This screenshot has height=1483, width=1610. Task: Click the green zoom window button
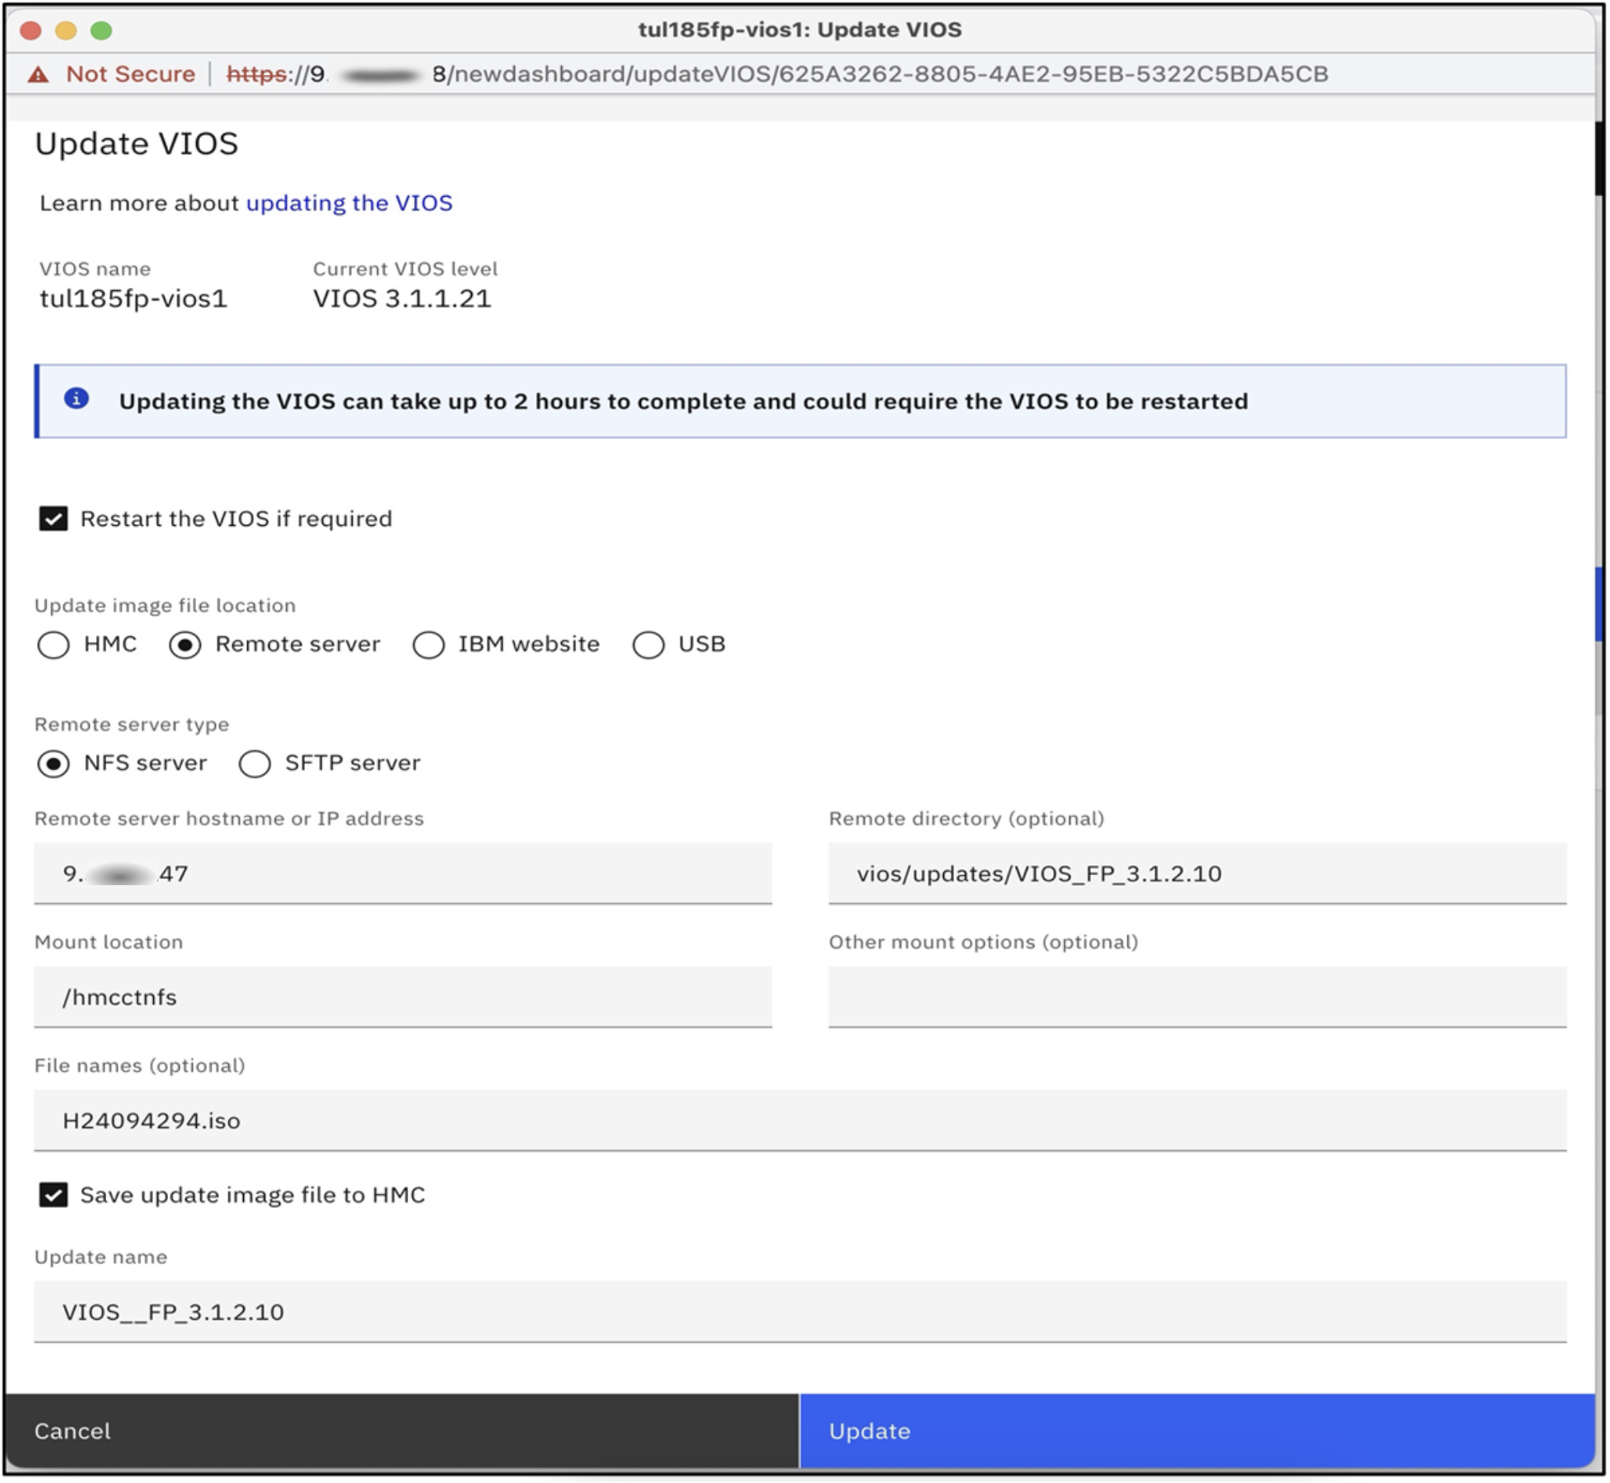click(101, 30)
